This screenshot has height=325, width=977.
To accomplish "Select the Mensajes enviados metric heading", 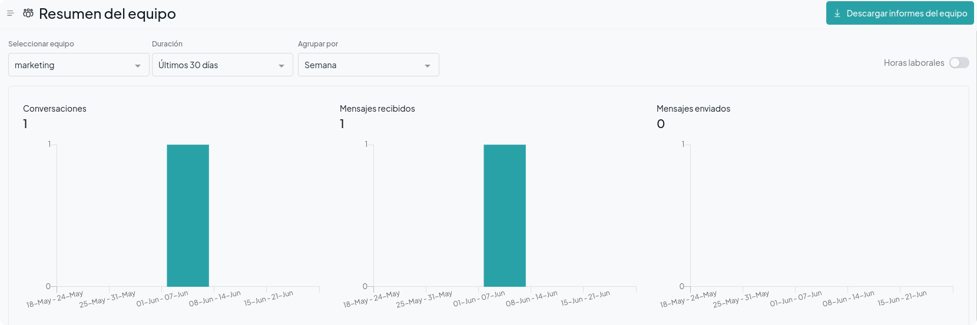I will [x=693, y=109].
